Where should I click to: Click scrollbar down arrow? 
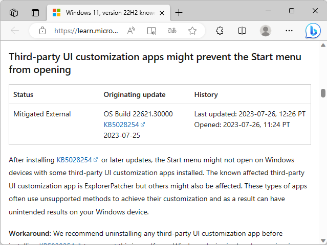click(x=323, y=240)
